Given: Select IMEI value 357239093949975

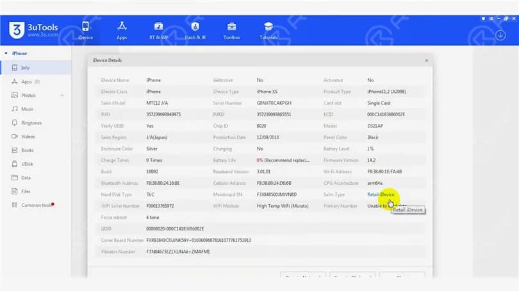Looking at the screenshot, I should coord(163,114).
